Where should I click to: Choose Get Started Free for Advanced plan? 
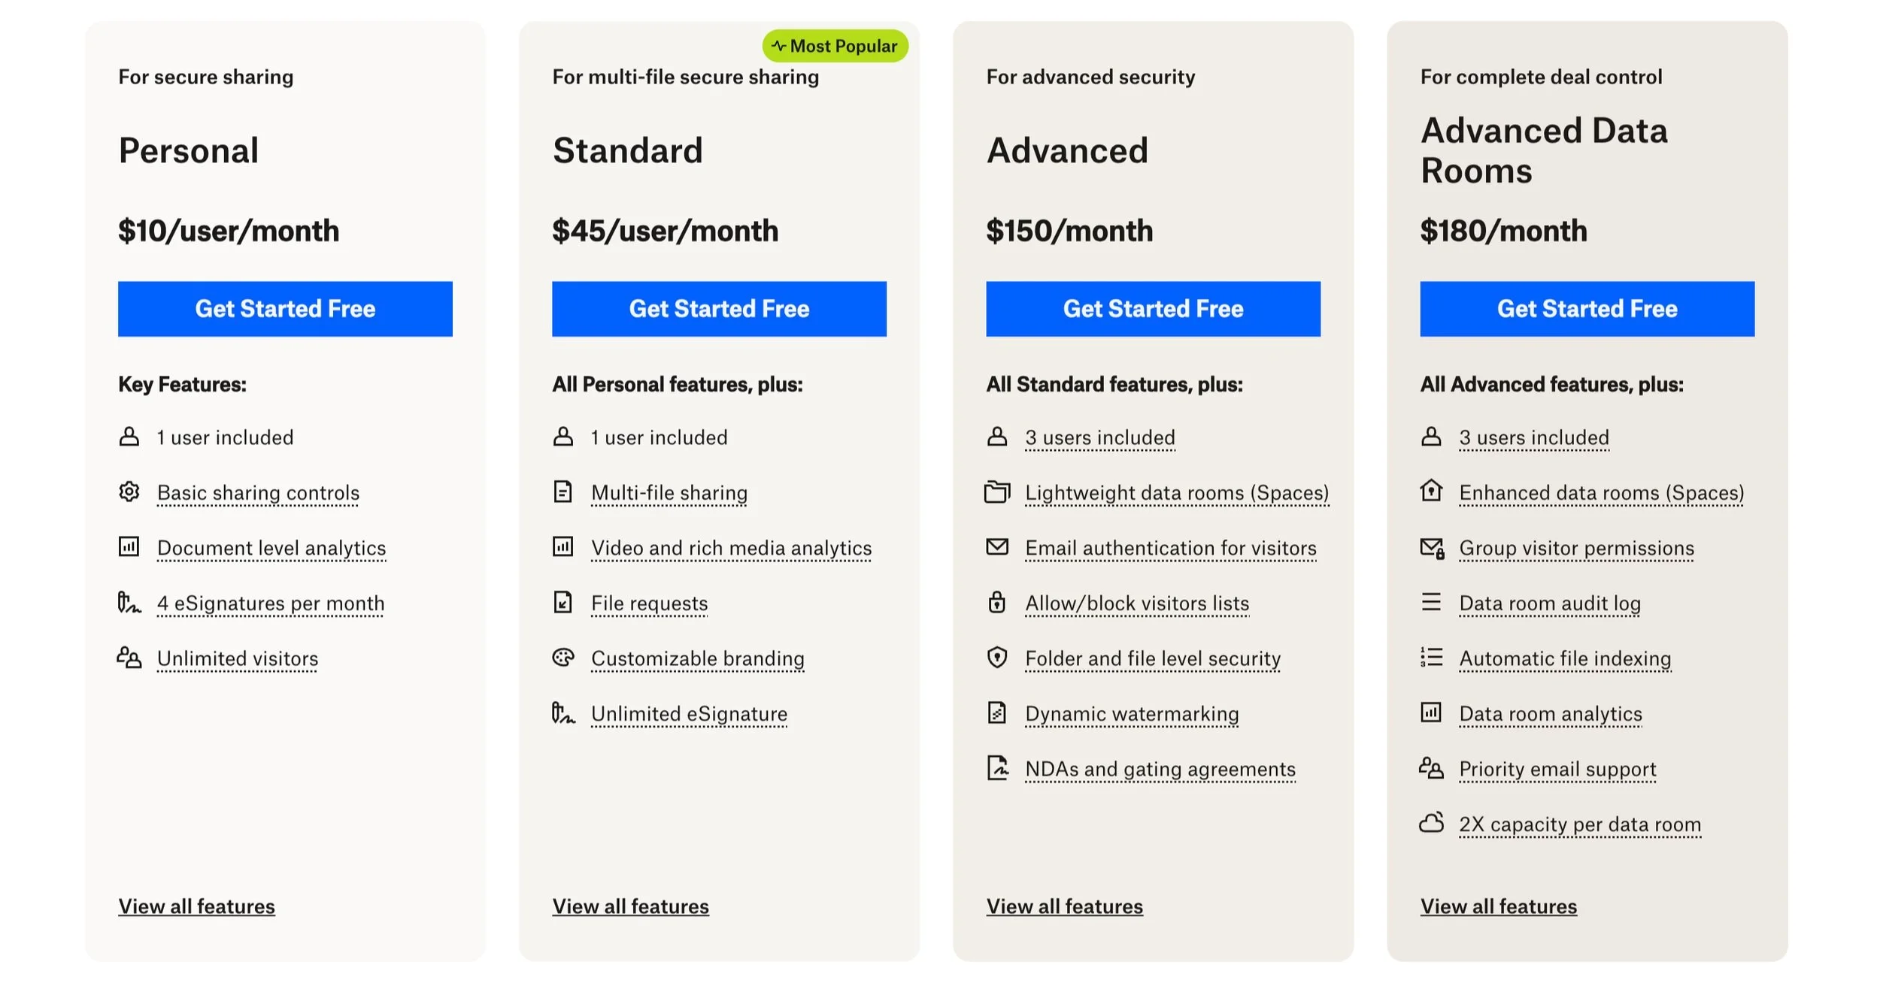(x=1153, y=309)
